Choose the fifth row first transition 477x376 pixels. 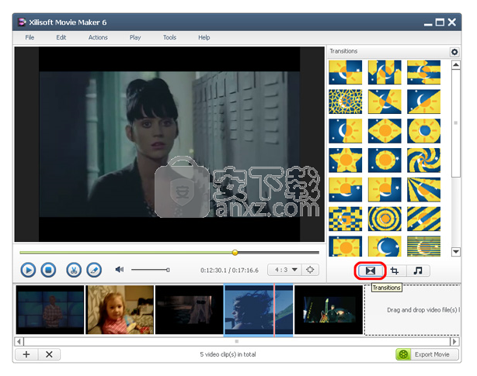pyautogui.click(x=345, y=190)
